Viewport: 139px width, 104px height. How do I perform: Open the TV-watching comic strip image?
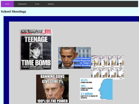[x=108, y=67]
